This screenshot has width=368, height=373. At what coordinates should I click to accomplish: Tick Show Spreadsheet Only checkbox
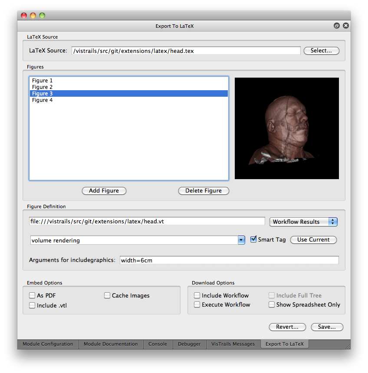click(272, 305)
